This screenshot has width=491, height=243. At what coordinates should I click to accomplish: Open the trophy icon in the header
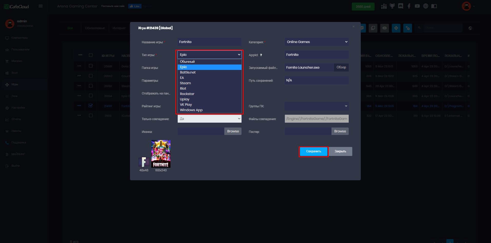(392, 6)
